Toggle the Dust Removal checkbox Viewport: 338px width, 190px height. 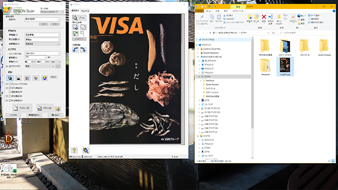click(x=10, y=100)
